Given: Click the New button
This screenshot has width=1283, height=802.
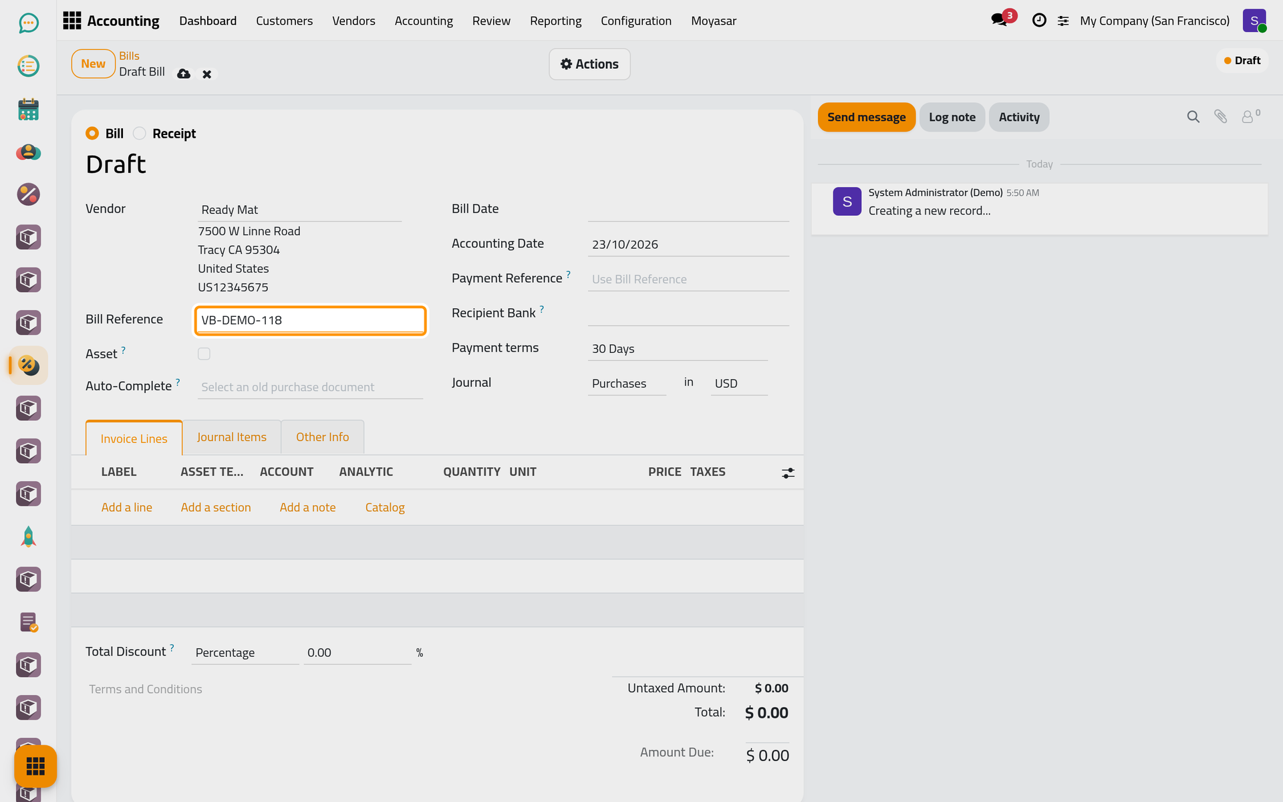Looking at the screenshot, I should coord(94,64).
